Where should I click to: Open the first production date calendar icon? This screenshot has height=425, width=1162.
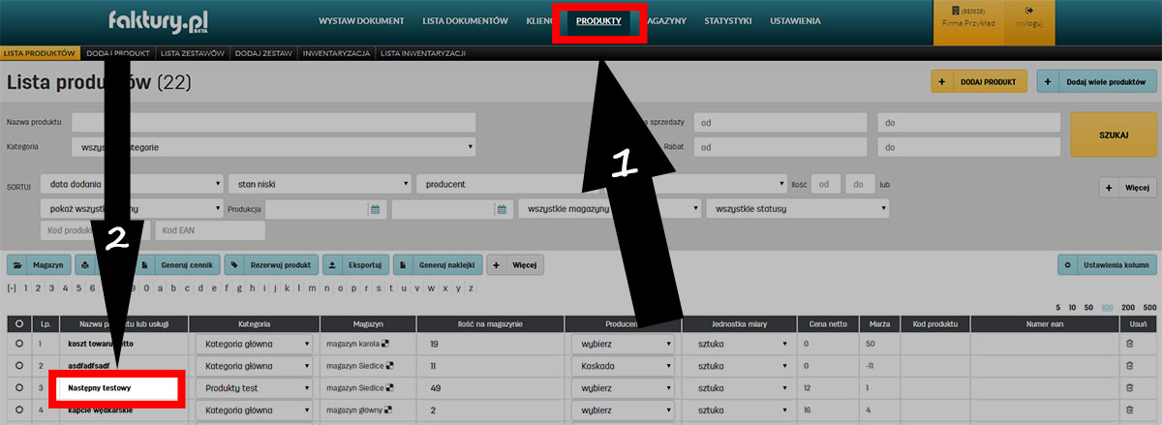point(374,209)
